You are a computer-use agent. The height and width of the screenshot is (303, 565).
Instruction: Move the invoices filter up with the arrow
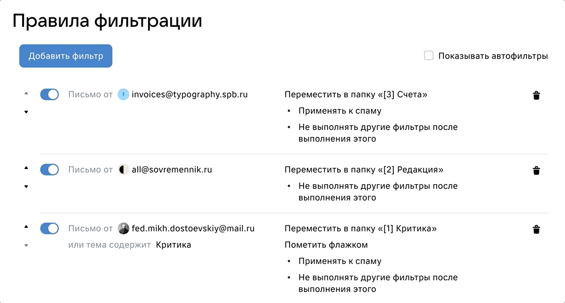click(x=26, y=93)
